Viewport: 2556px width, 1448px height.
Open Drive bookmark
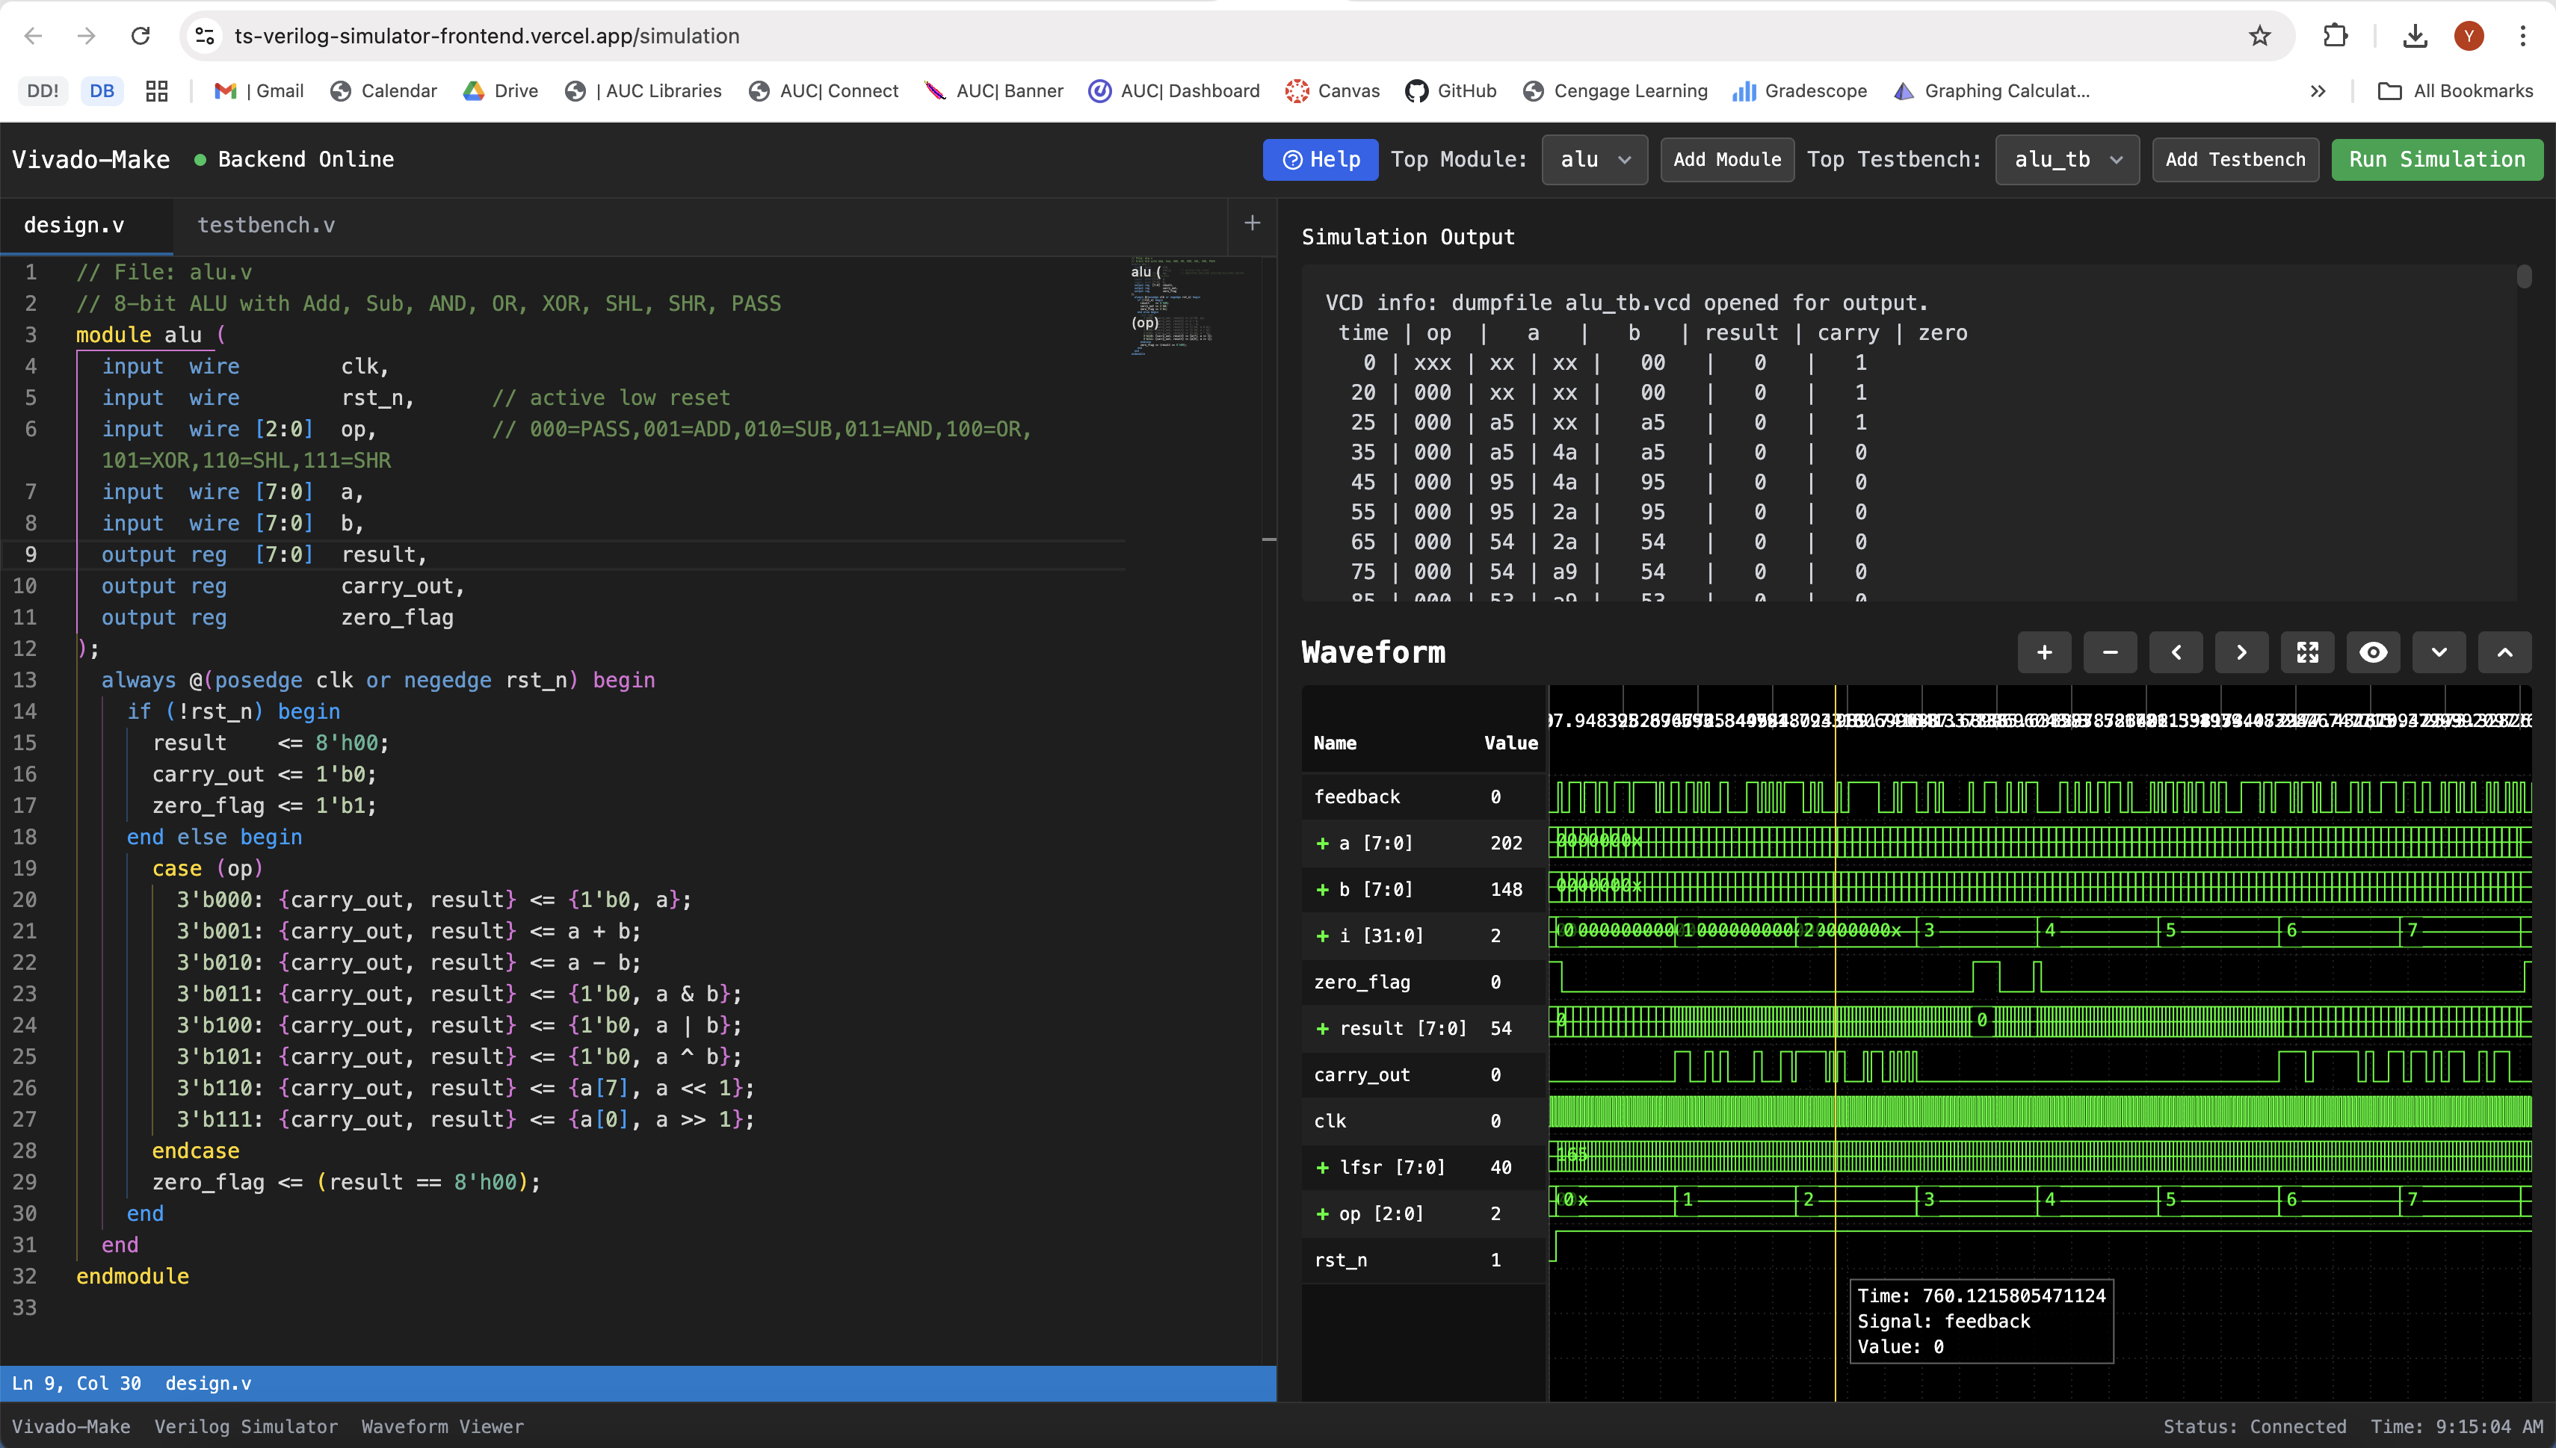[x=500, y=90]
